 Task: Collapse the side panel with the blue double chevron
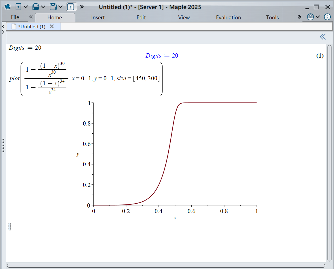(323, 37)
